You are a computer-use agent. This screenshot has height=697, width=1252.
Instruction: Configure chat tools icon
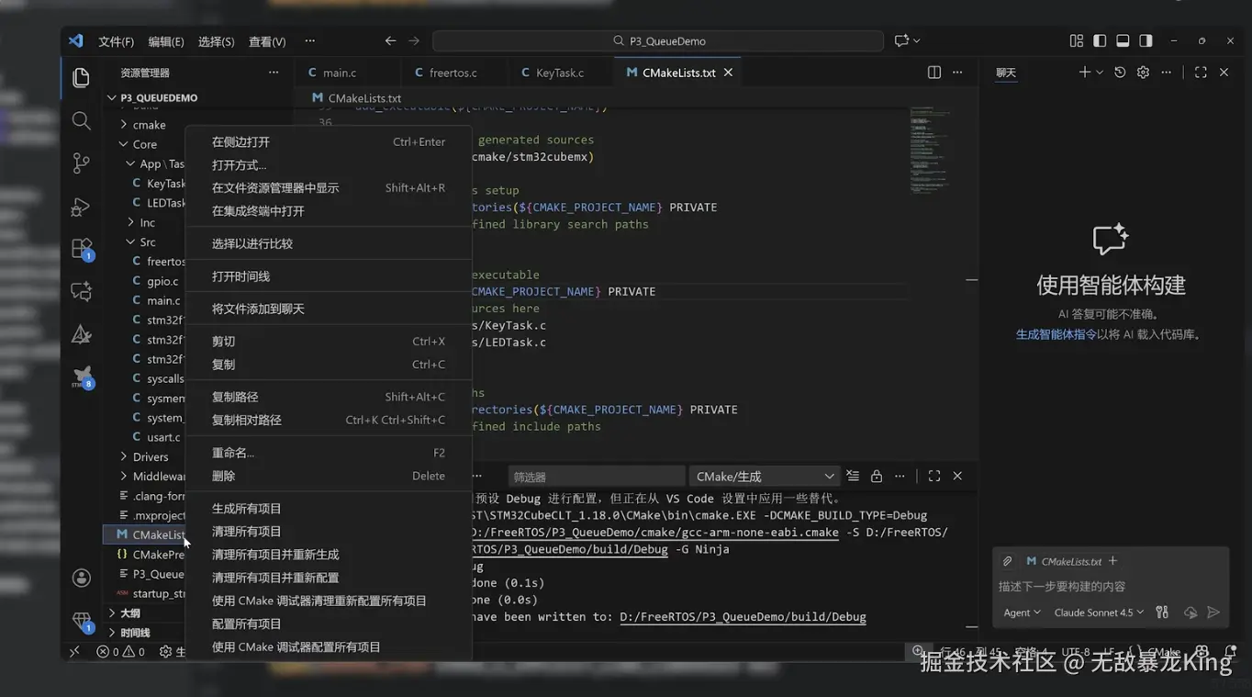pos(1162,613)
